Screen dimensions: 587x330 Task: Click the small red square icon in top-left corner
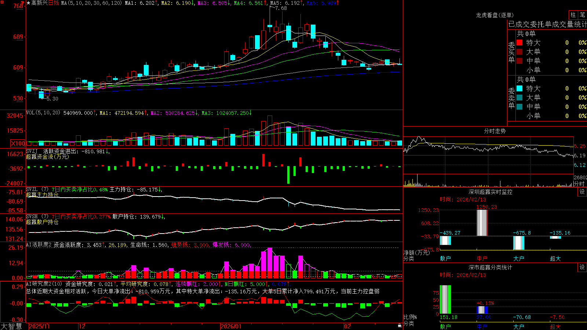pyautogui.click(x=2, y=2)
